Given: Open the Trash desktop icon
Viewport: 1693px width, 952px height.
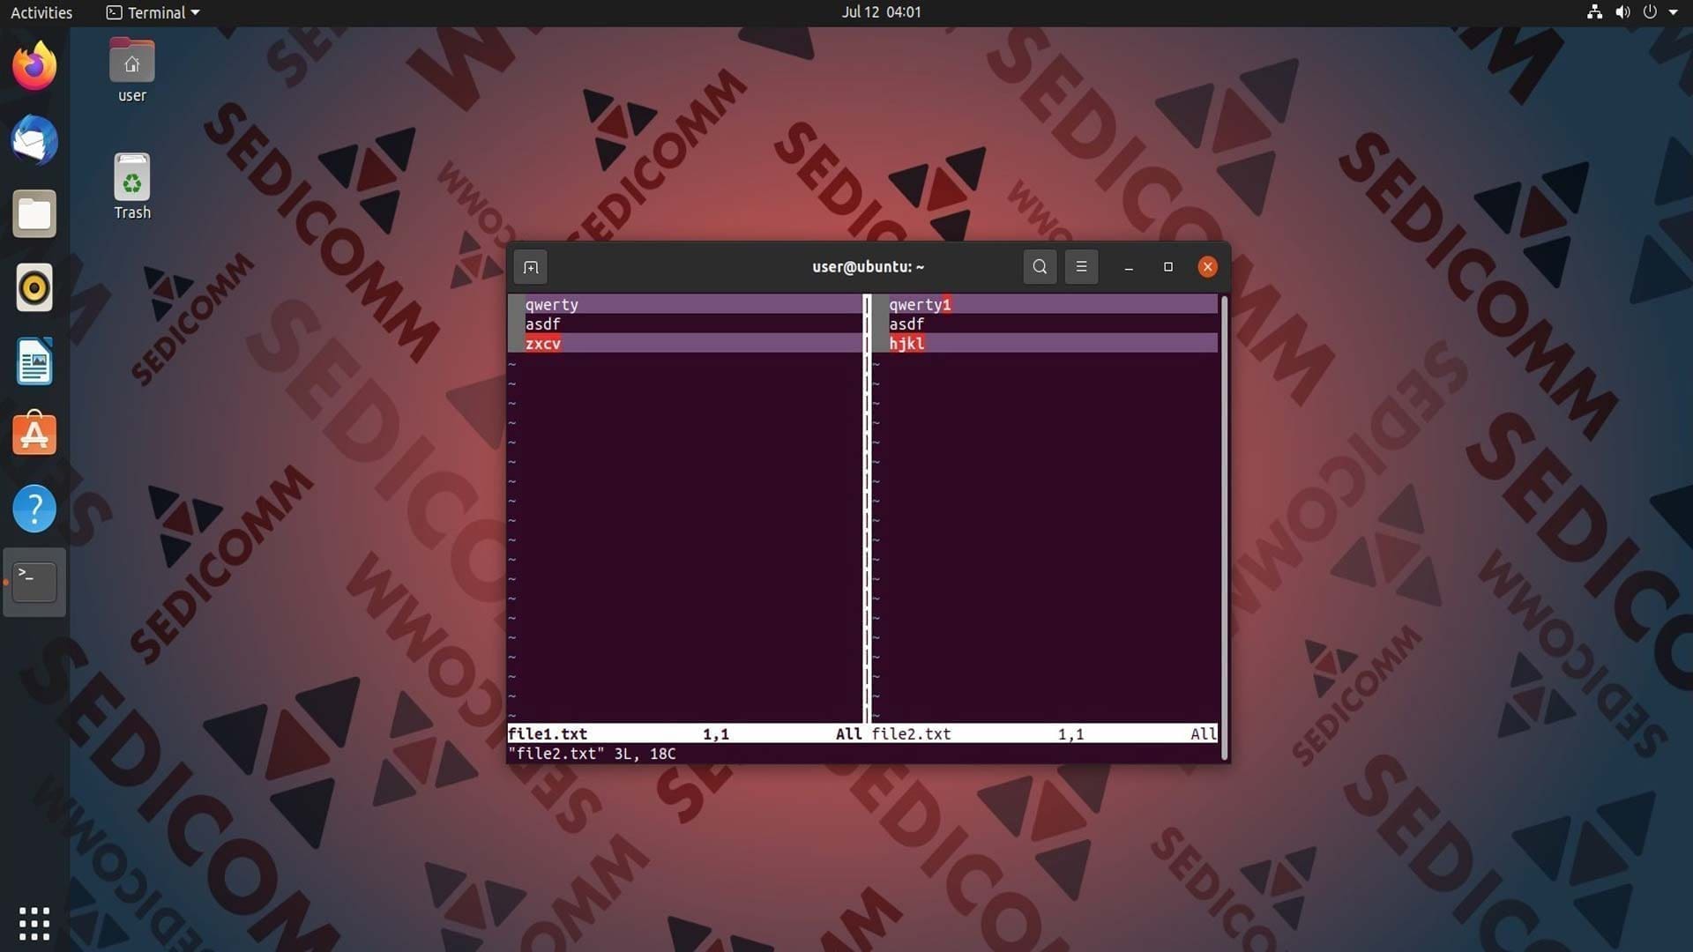Looking at the screenshot, I should [x=132, y=187].
